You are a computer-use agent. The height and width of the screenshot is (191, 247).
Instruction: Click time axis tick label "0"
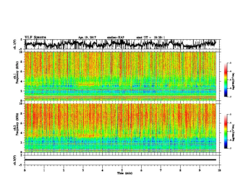coord(25,170)
